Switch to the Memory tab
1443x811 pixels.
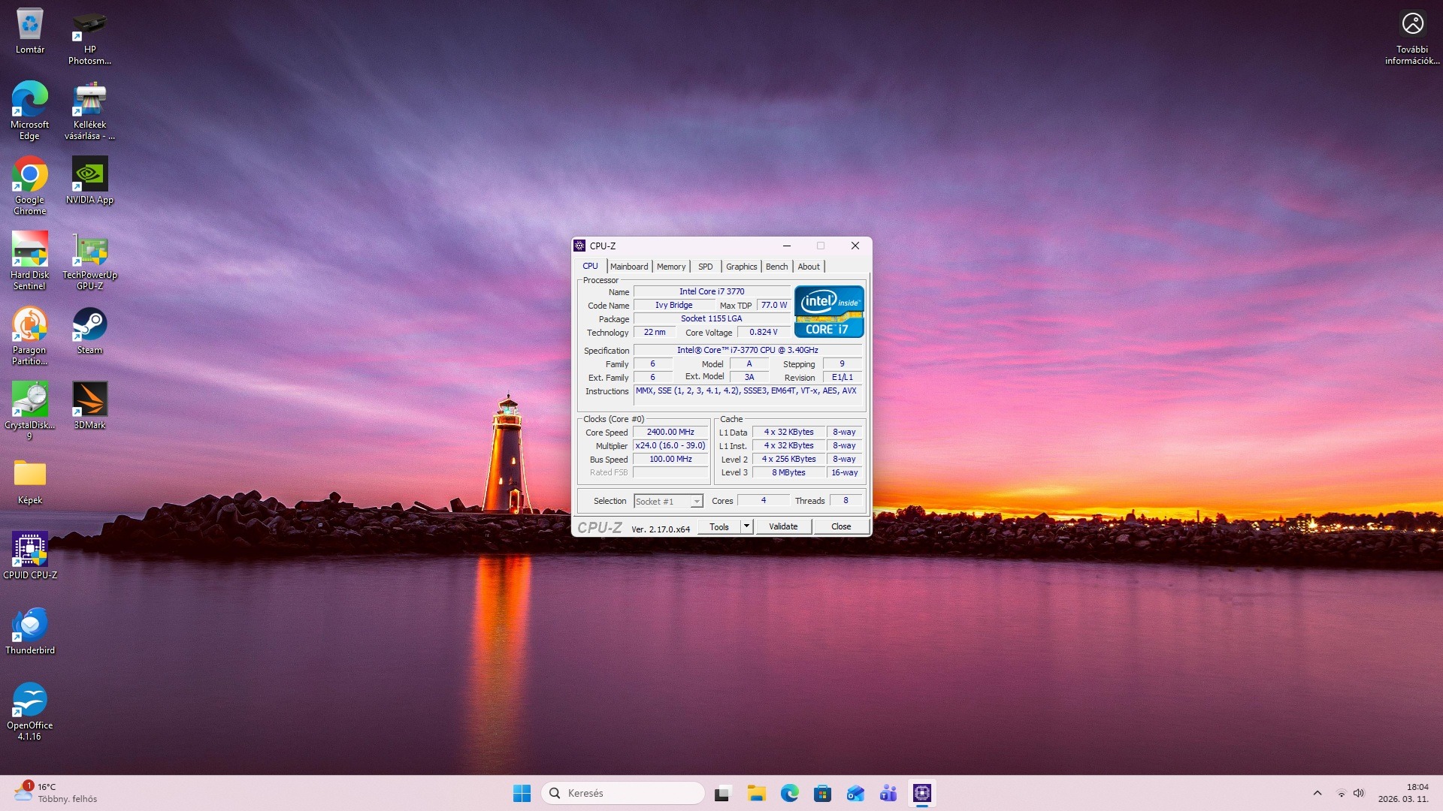(x=670, y=267)
